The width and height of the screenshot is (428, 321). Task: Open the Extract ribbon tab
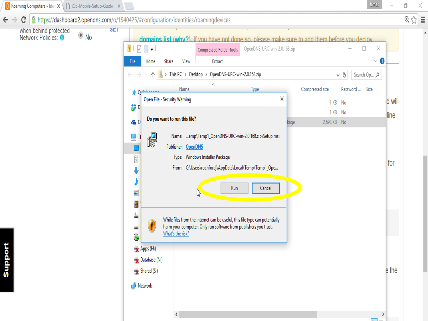pyautogui.click(x=217, y=61)
